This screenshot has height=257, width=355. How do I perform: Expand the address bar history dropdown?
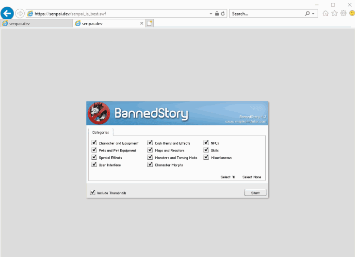pos(211,14)
